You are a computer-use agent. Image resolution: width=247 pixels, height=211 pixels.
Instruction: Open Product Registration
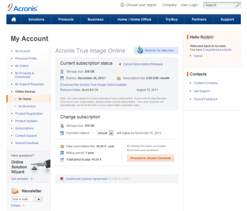29,114
